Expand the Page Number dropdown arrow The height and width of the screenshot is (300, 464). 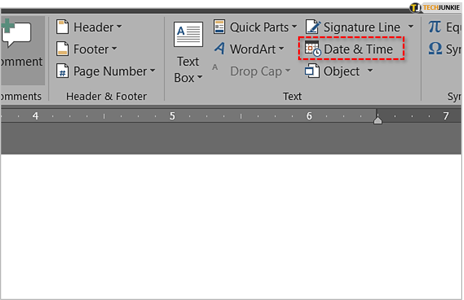point(153,72)
